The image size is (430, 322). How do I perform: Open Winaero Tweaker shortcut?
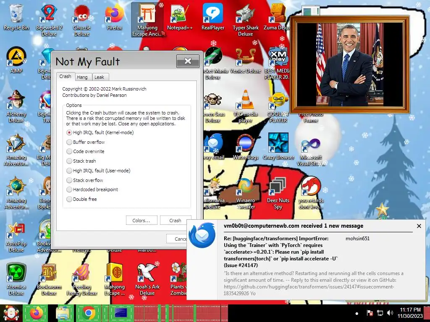pyautogui.click(x=245, y=193)
